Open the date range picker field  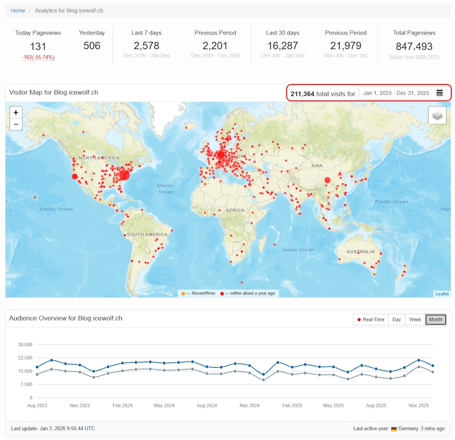(x=396, y=93)
